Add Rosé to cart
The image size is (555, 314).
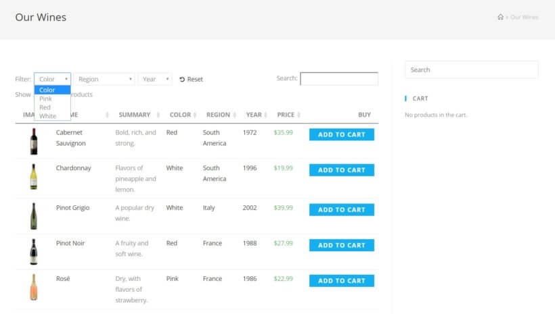click(342, 281)
